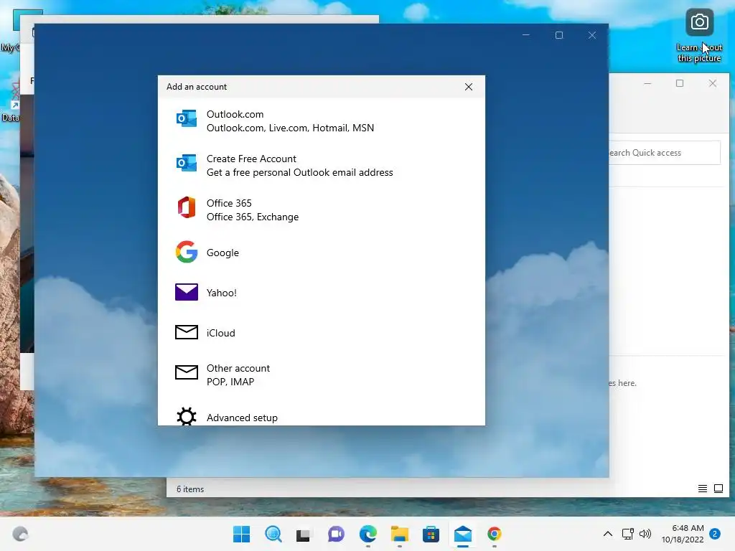Click Search Quick access field in Explorer

[x=664, y=153]
